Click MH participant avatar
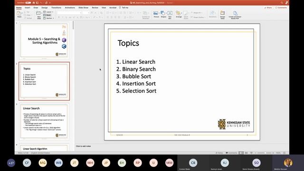Viewport: 304px width, 171px height. [90, 162]
